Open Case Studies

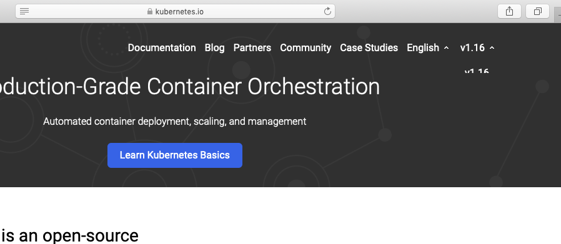369,47
